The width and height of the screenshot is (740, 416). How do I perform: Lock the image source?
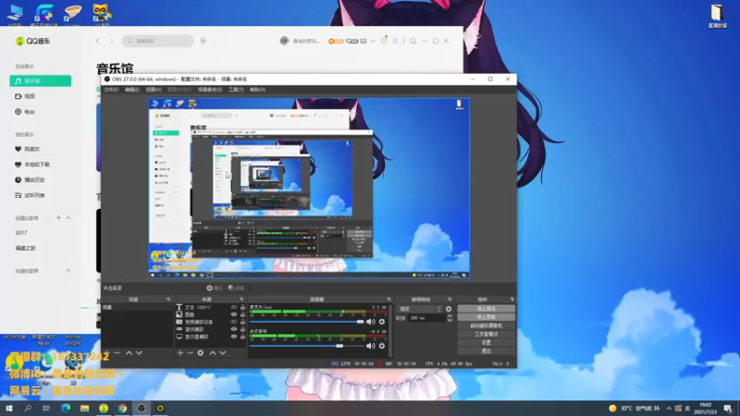coord(242,314)
